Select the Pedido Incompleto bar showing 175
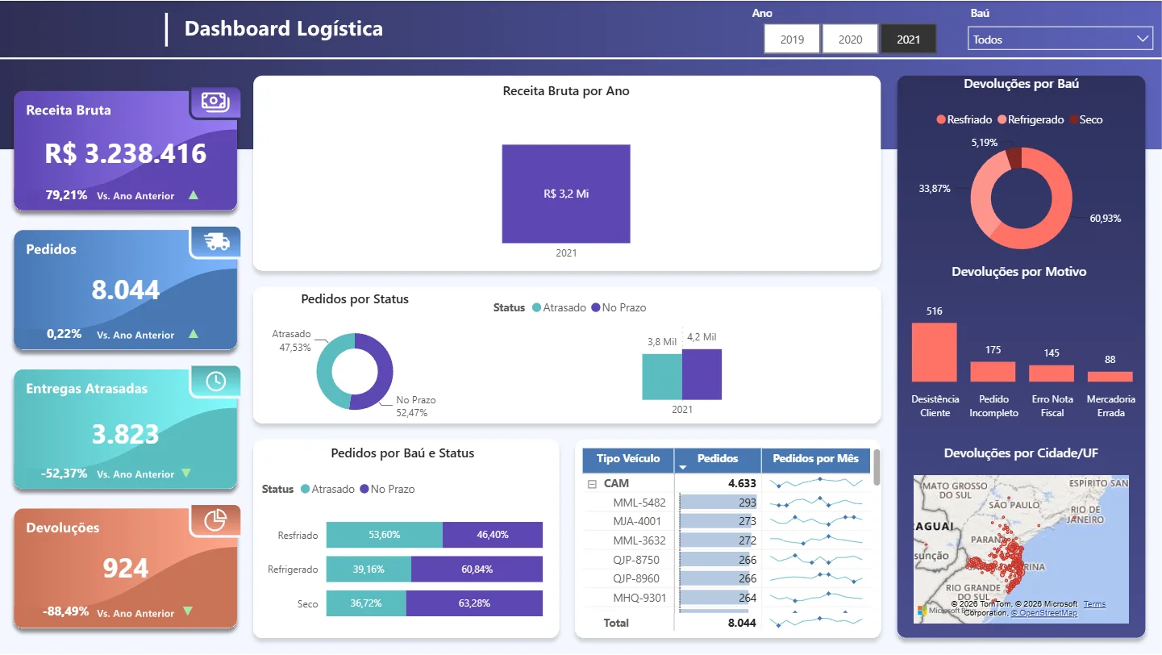1162x655 pixels. [993, 371]
